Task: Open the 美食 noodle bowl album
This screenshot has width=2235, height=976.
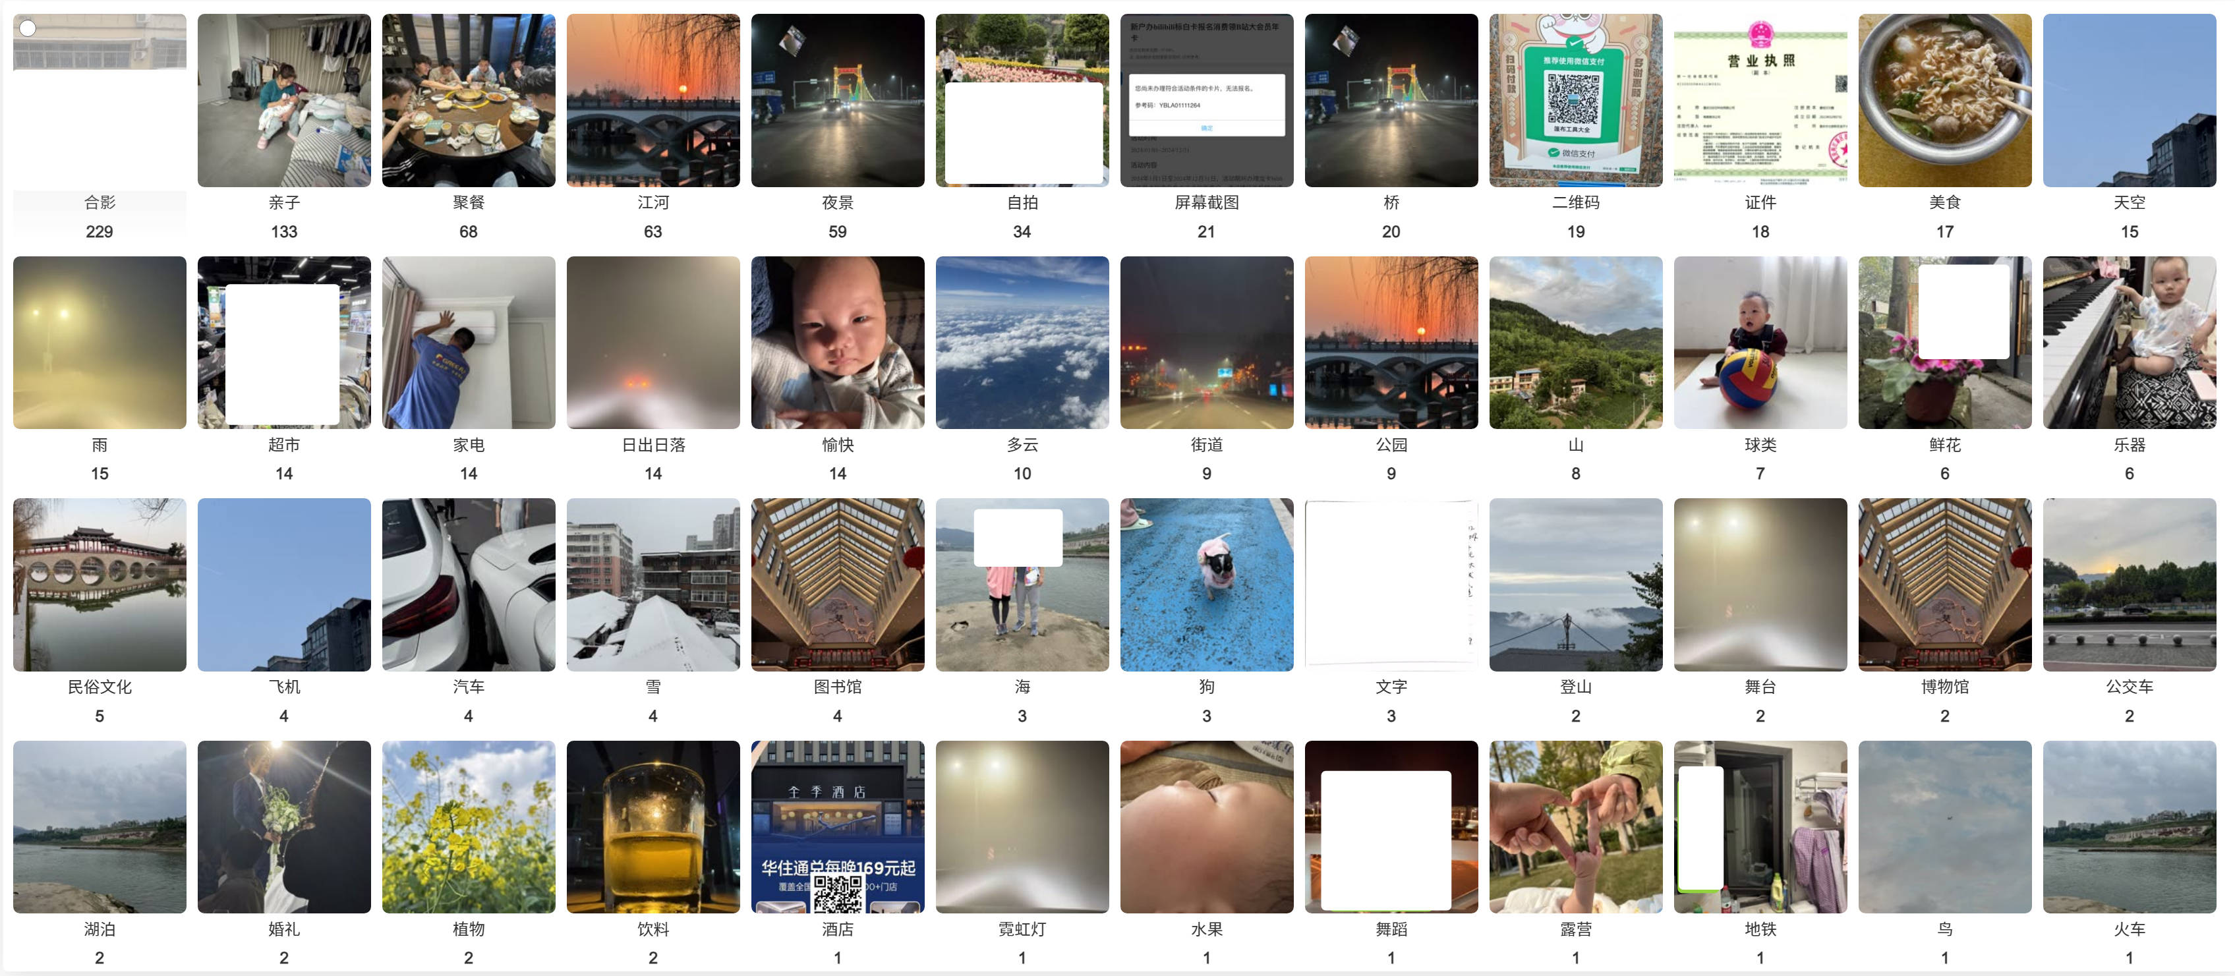Action: click(1944, 100)
